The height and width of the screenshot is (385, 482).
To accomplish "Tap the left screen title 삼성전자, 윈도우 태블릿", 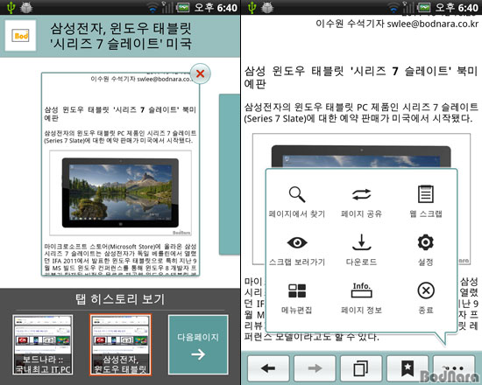I will [121, 36].
